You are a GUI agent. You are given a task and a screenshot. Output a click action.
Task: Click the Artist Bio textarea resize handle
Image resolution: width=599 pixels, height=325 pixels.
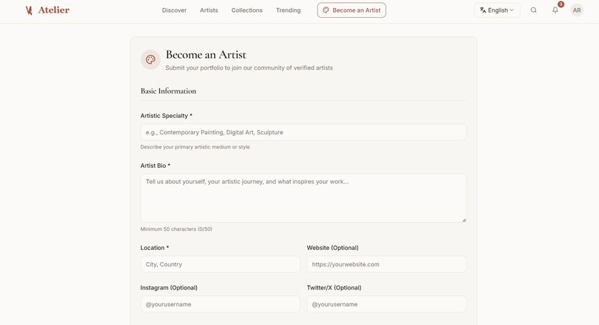[x=464, y=220]
